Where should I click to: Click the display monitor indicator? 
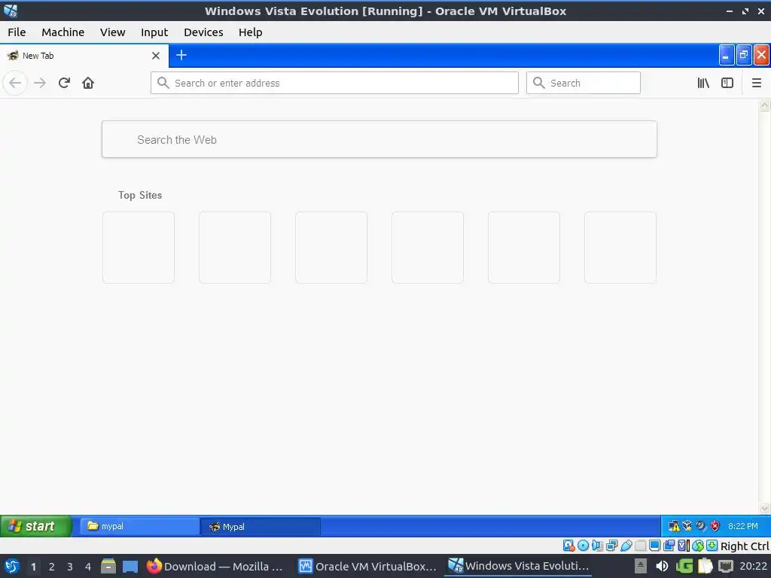click(654, 546)
